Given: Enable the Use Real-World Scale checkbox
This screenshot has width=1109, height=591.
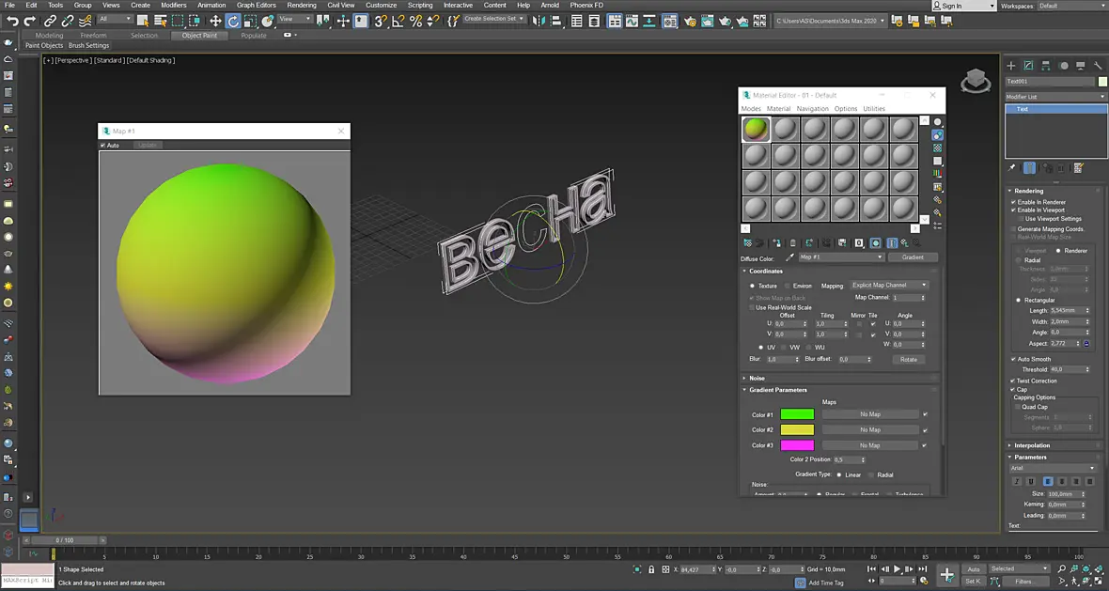Looking at the screenshot, I should (752, 307).
